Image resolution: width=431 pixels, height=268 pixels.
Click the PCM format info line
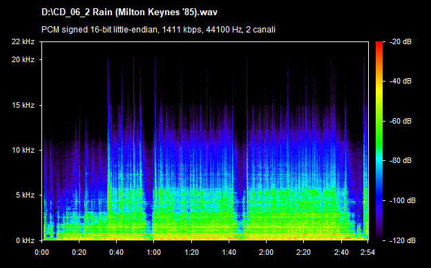pyautogui.click(x=158, y=30)
